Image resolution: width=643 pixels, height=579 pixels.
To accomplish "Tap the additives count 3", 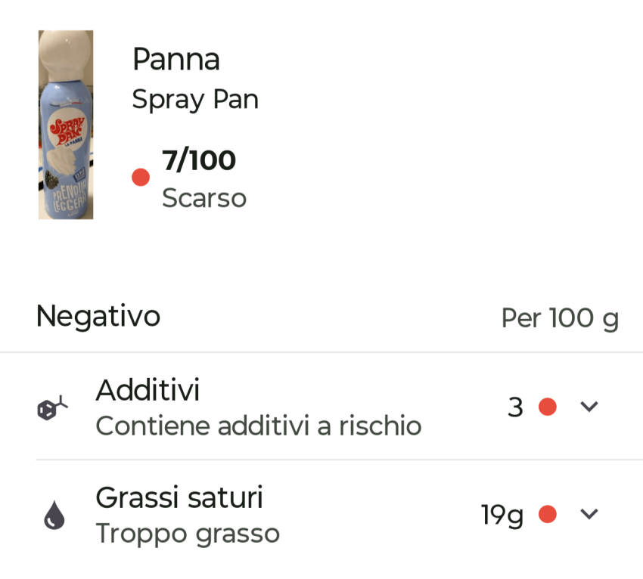I will (x=515, y=407).
